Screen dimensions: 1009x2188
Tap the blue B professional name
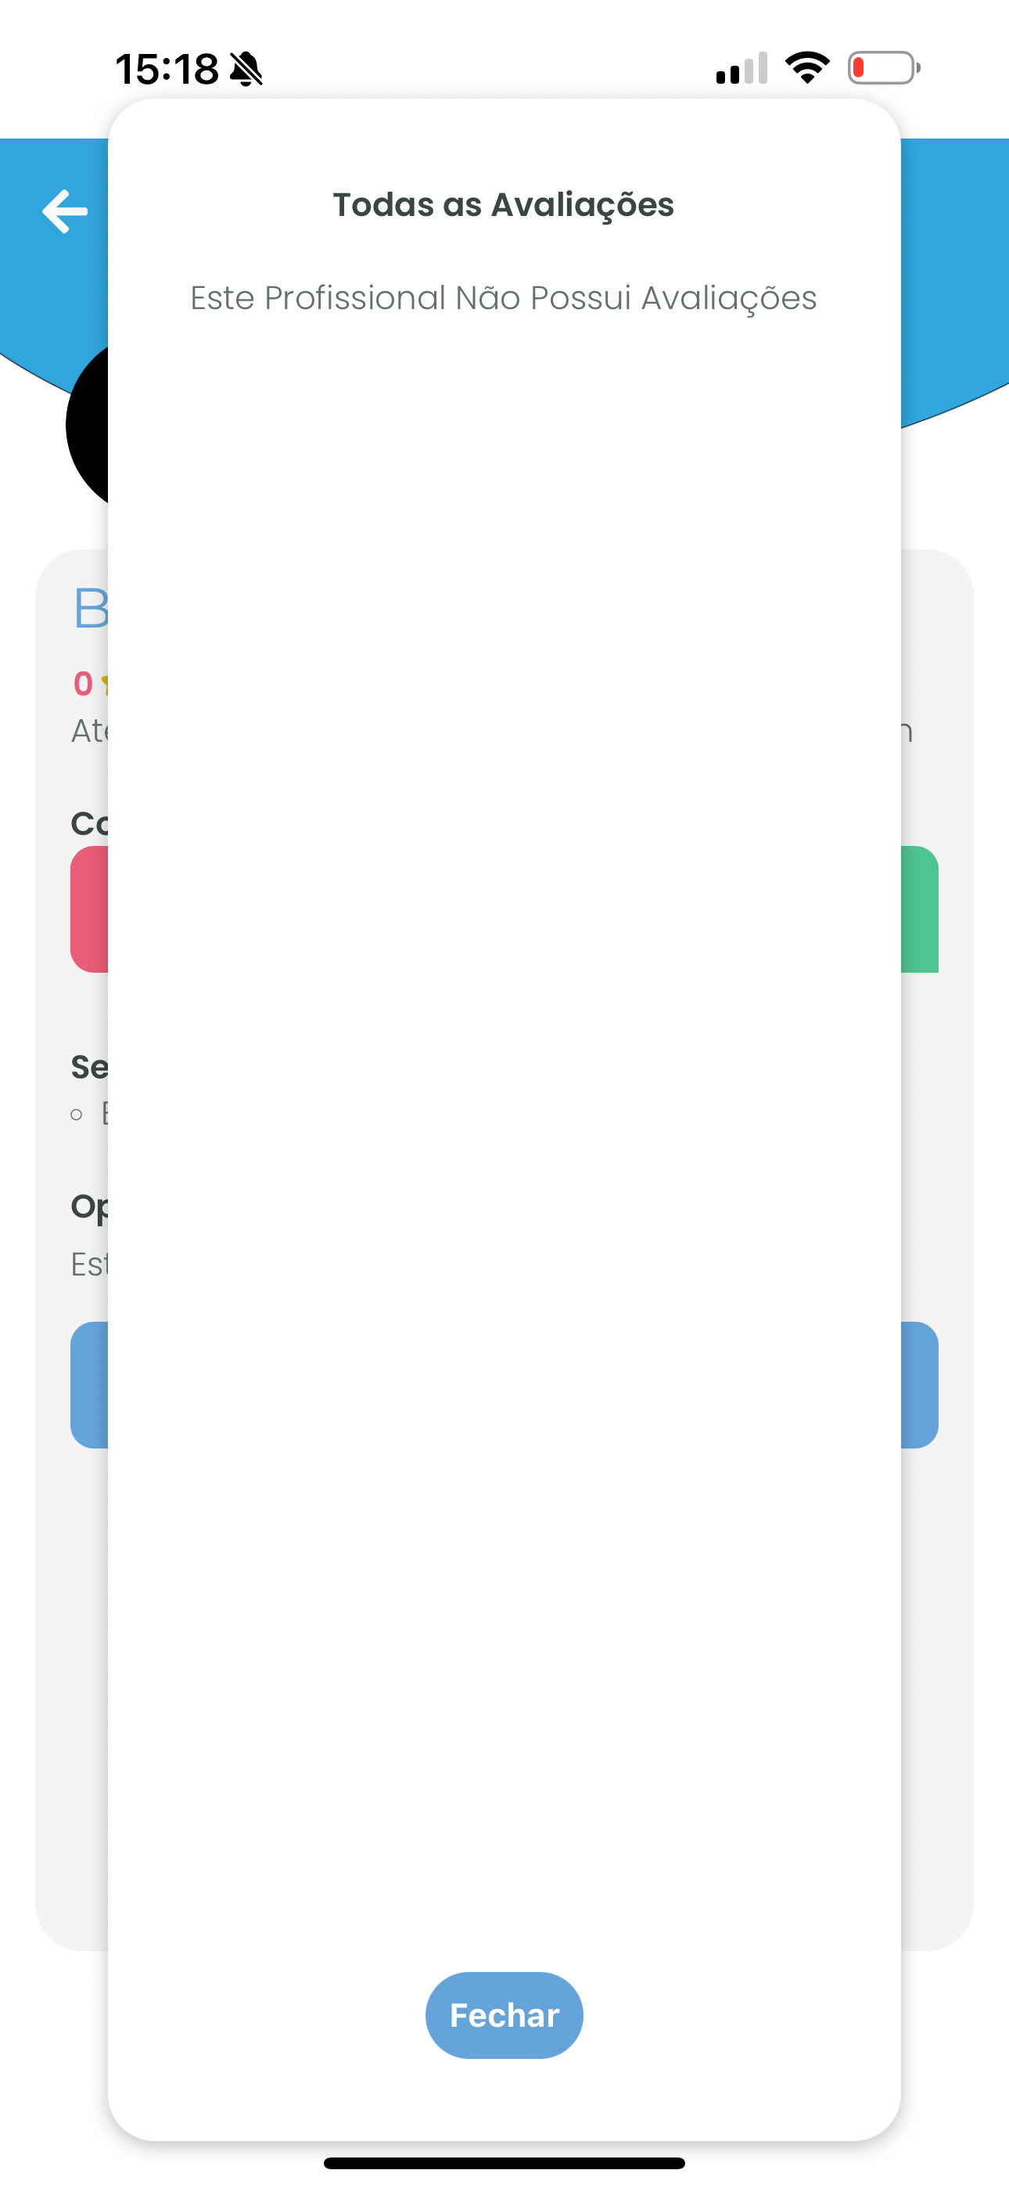(91, 608)
